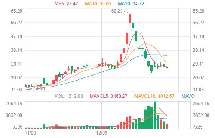Click the 7664.15 left volume axis label
The image size is (215, 138).
[14, 103]
